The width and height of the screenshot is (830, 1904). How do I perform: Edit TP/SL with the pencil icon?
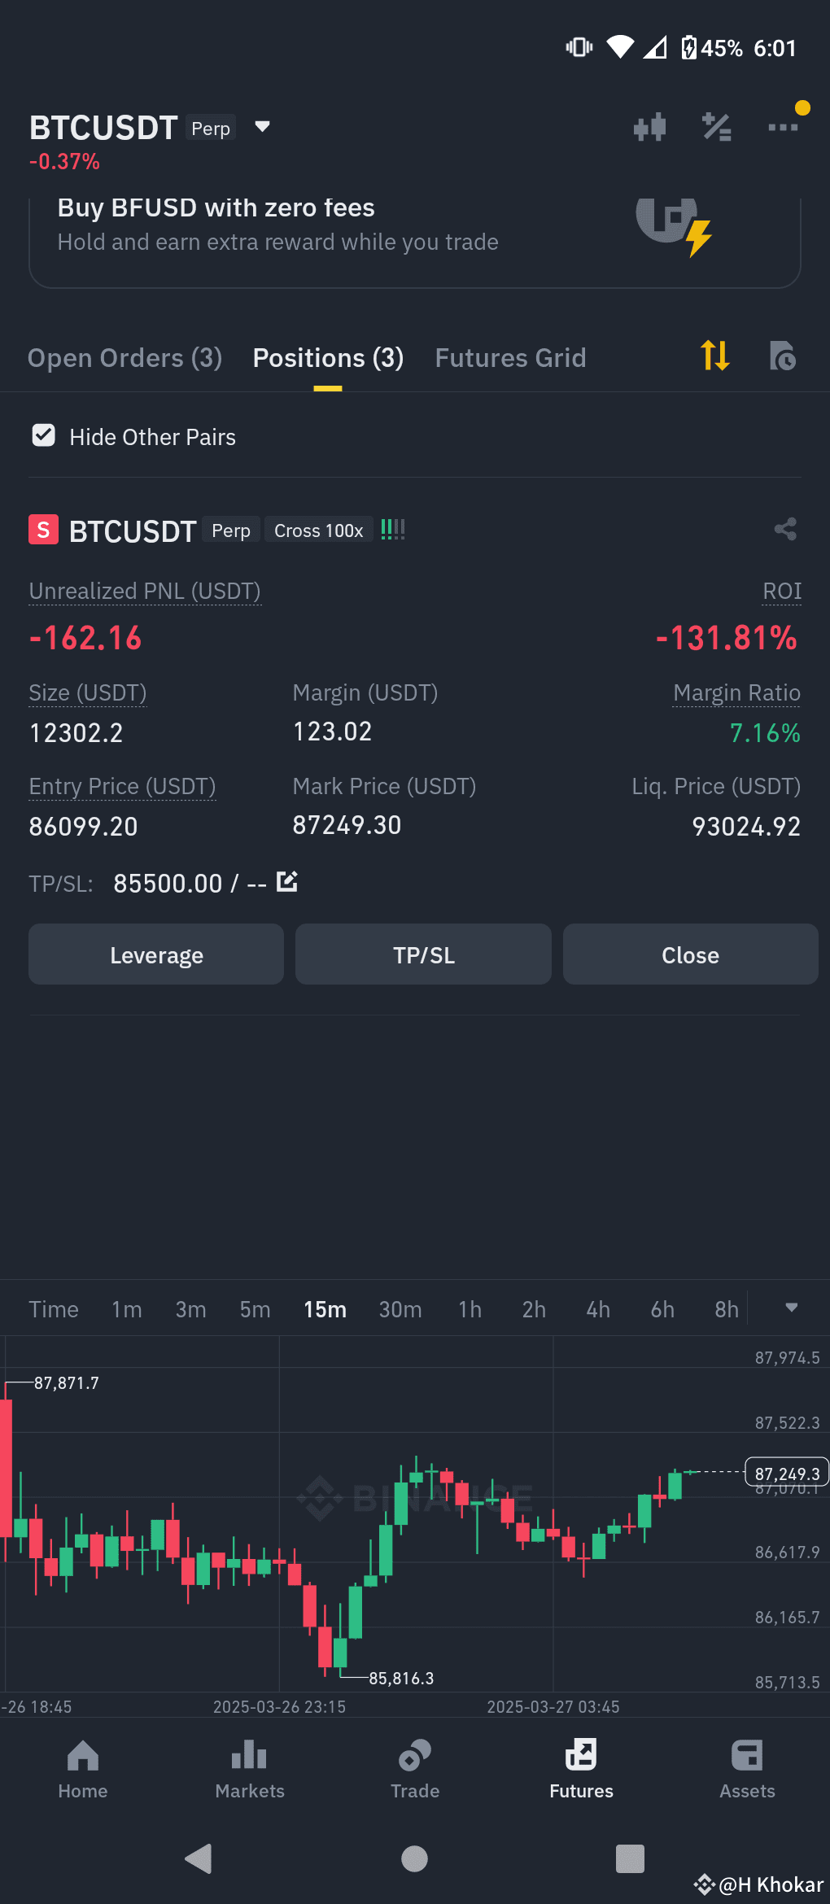tap(287, 881)
